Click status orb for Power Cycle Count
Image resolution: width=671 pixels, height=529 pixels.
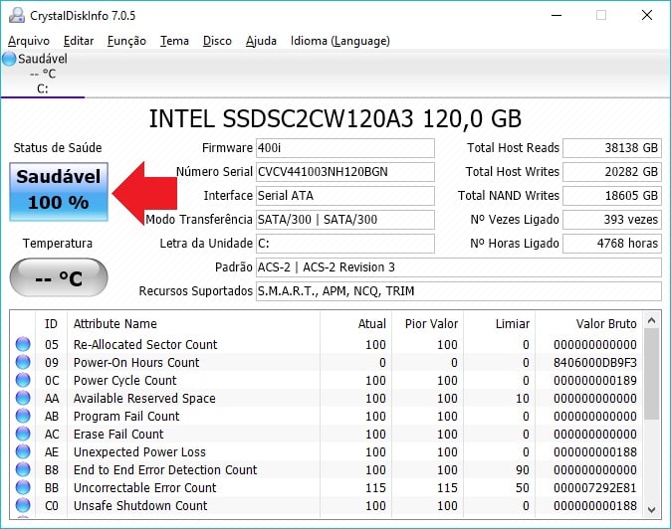click(x=23, y=380)
